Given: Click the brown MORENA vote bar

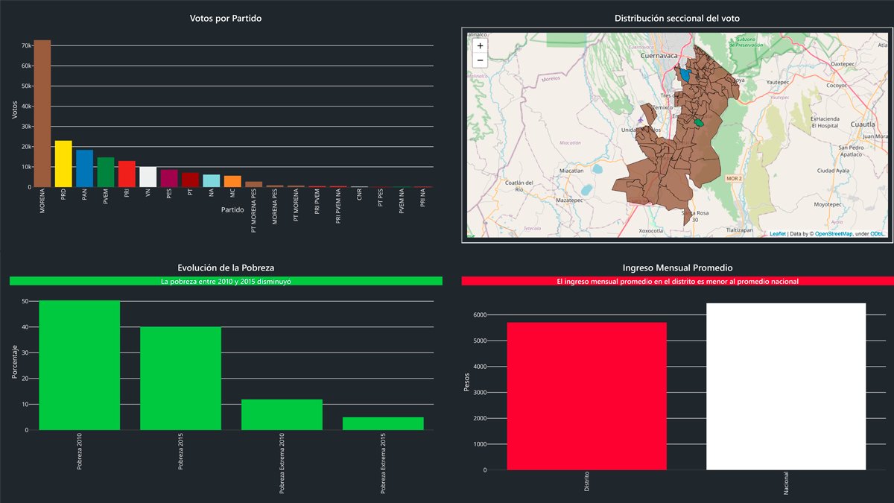Looking at the screenshot, I should 42,113.
